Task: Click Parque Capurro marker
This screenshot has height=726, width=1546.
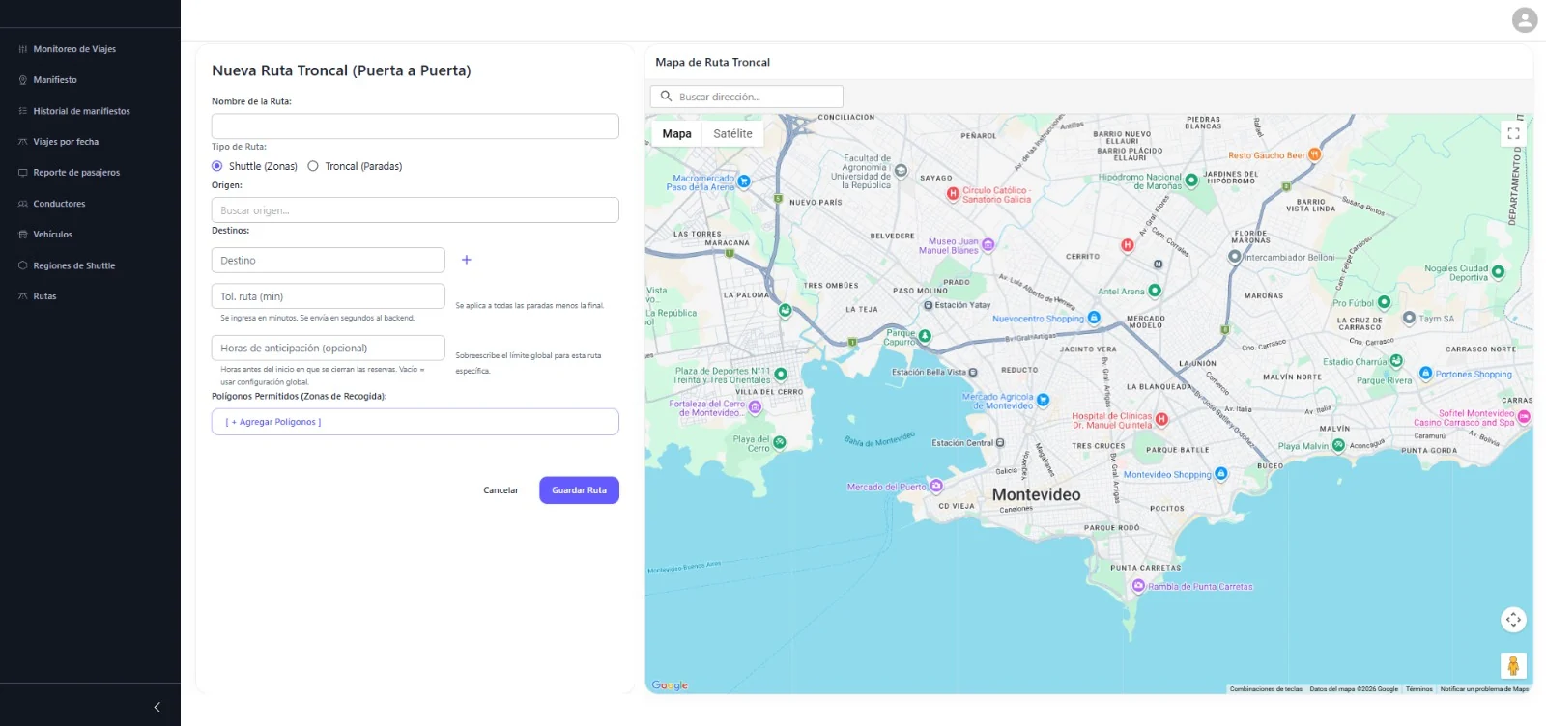Action: [x=925, y=336]
